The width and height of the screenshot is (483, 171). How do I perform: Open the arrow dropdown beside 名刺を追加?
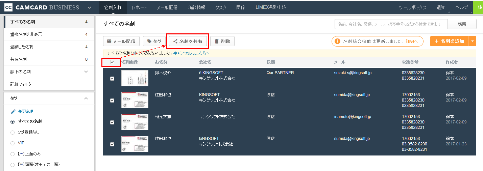[473, 41]
